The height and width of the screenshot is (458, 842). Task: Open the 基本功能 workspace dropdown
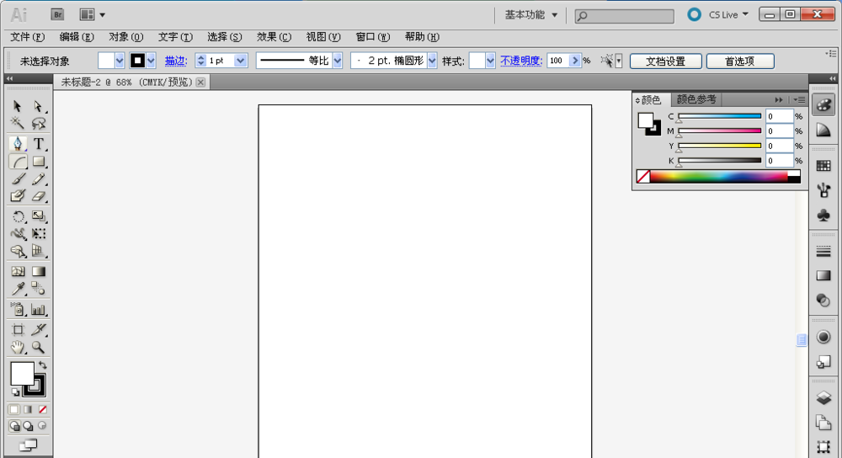[x=531, y=14]
